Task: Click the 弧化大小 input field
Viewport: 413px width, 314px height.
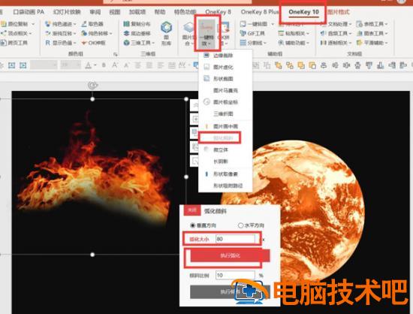Action: 235,239
